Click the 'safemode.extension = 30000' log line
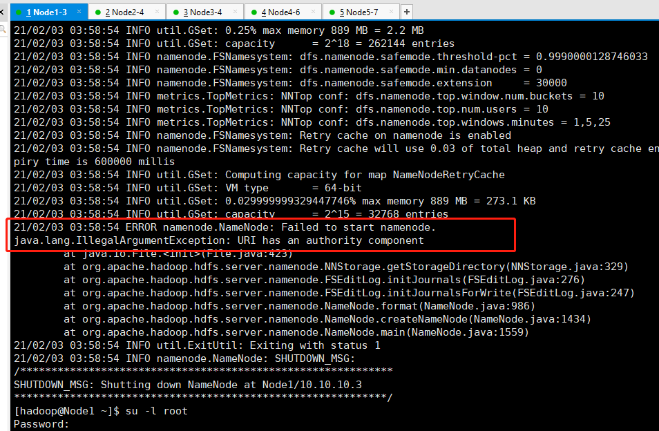The width and height of the screenshot is (659, 431). [290, 83]
